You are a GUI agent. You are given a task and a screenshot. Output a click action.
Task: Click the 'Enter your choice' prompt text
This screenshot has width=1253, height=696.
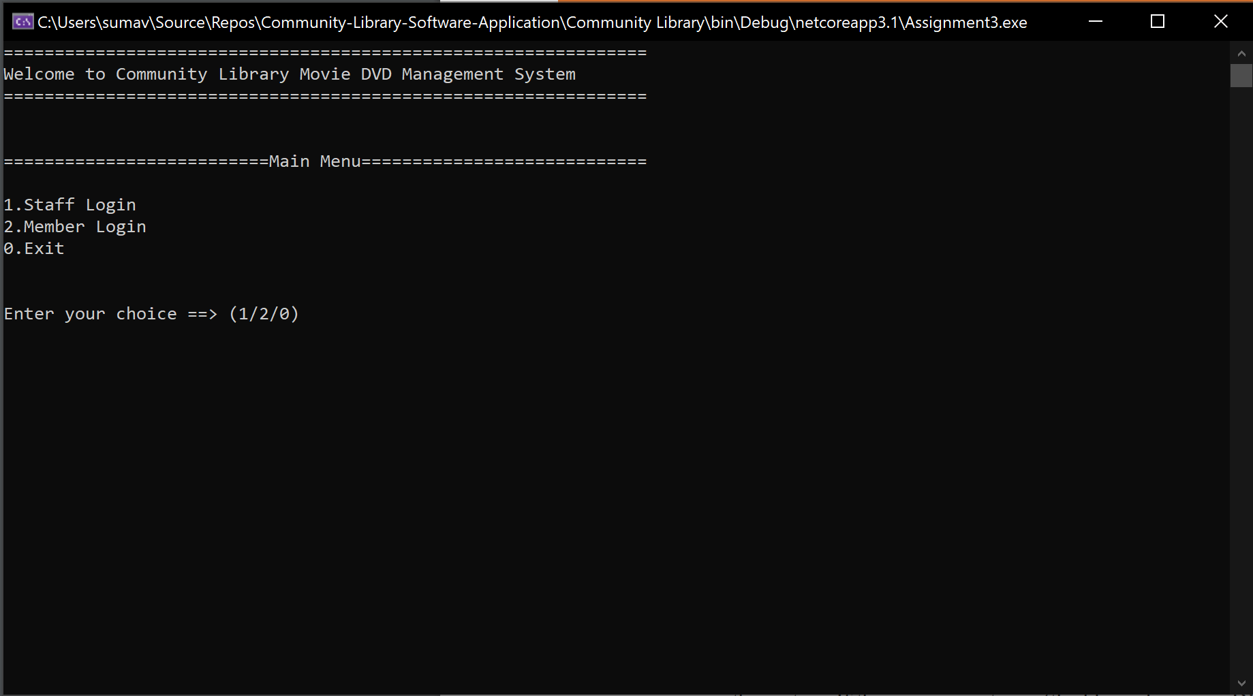click(89, 313)
